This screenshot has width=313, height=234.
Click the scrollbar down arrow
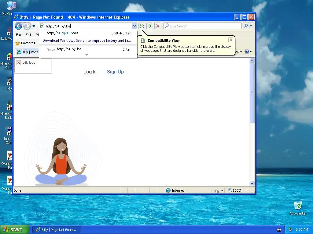[252, 183]
